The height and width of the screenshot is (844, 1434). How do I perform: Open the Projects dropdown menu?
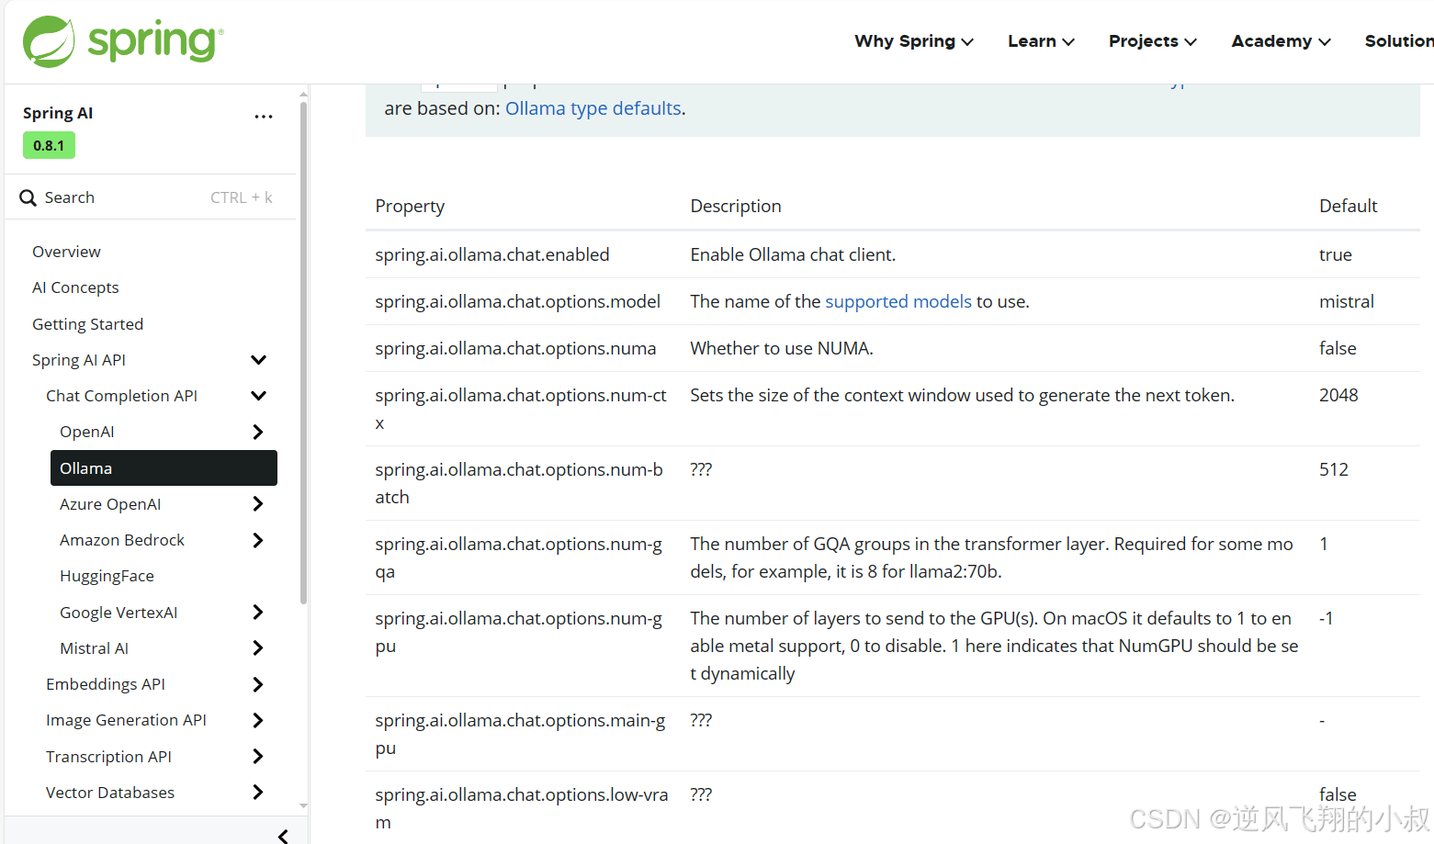(1153, 41)
